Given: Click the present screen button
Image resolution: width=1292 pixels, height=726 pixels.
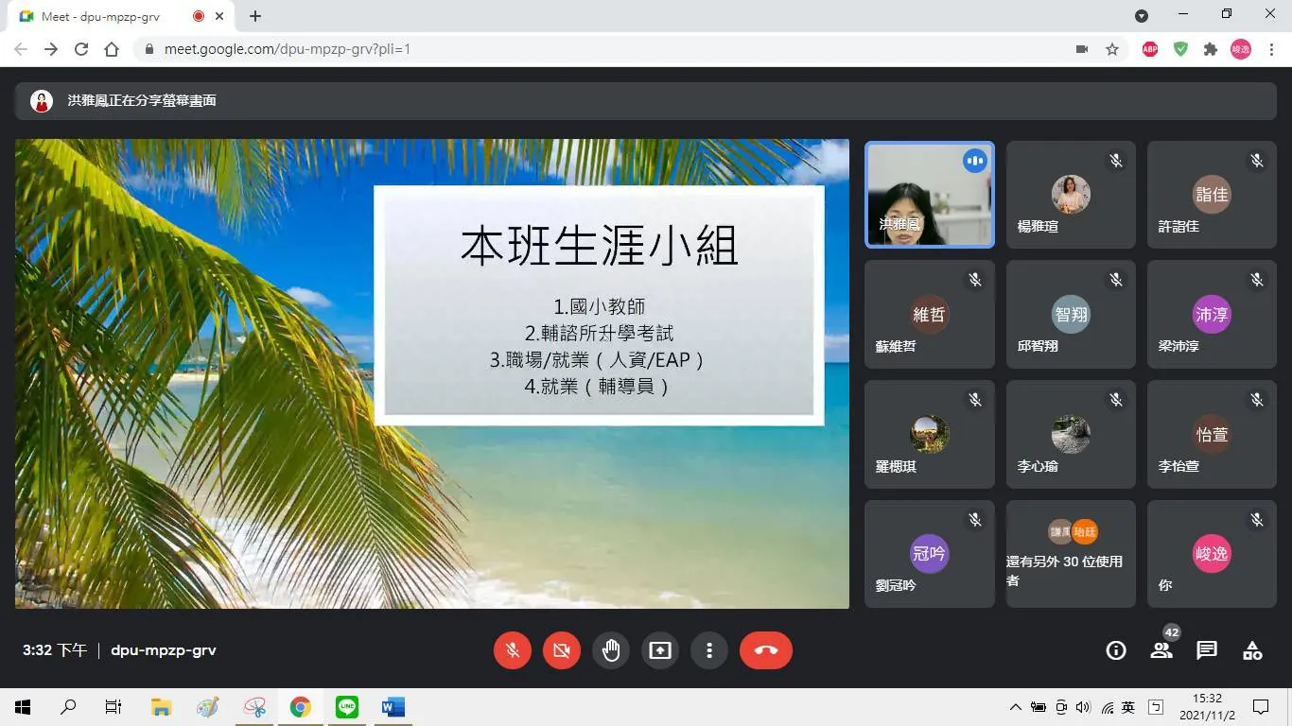Looking at the screenshot, I should [660, 650].
